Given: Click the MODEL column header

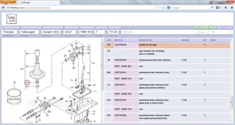Looking at the screenshot, I should pyautogui.click(x=213, y=40).
